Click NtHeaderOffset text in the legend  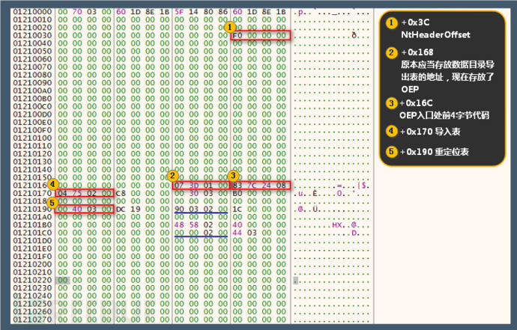click(x=431, y=34)
